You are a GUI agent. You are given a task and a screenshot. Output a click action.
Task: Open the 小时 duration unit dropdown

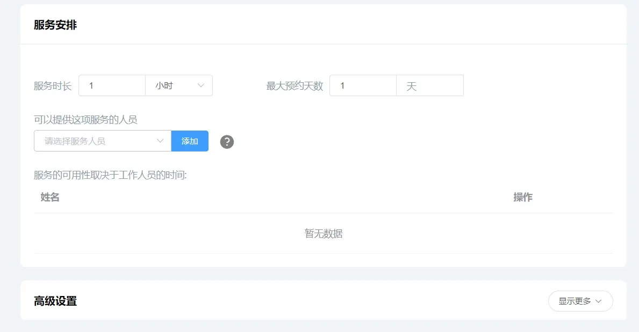coord(178,85)
